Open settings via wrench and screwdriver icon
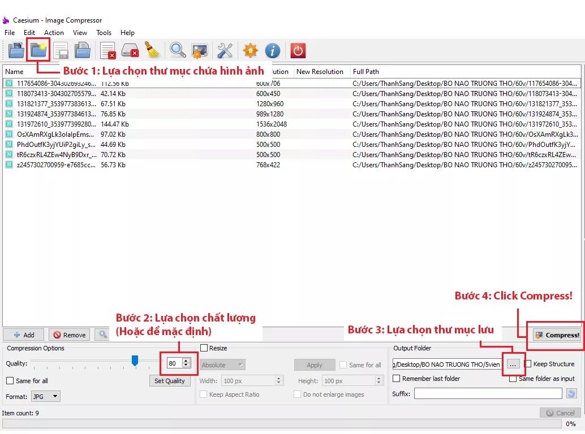585x434 pixels. coord(225,50)
